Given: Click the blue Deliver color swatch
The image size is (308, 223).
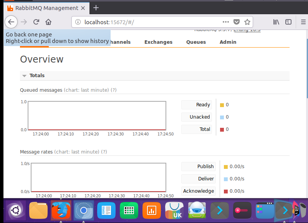Looking at the screenshot, I should click(226, 179).
